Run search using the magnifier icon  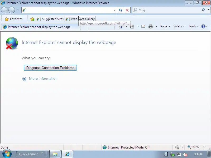coord(203,10)
